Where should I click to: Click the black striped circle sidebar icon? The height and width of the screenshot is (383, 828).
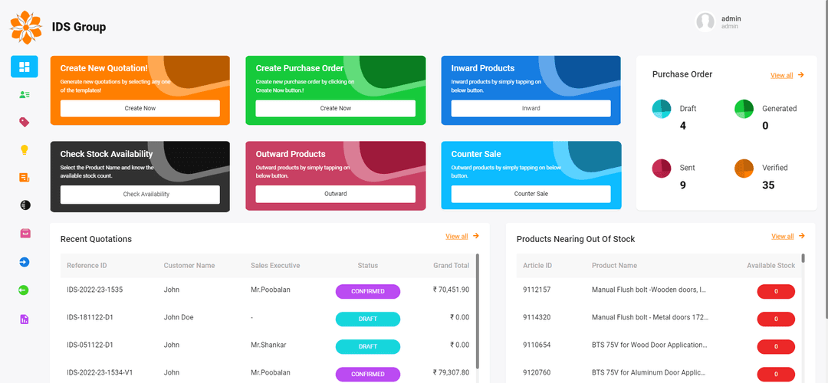pos(25,205)
